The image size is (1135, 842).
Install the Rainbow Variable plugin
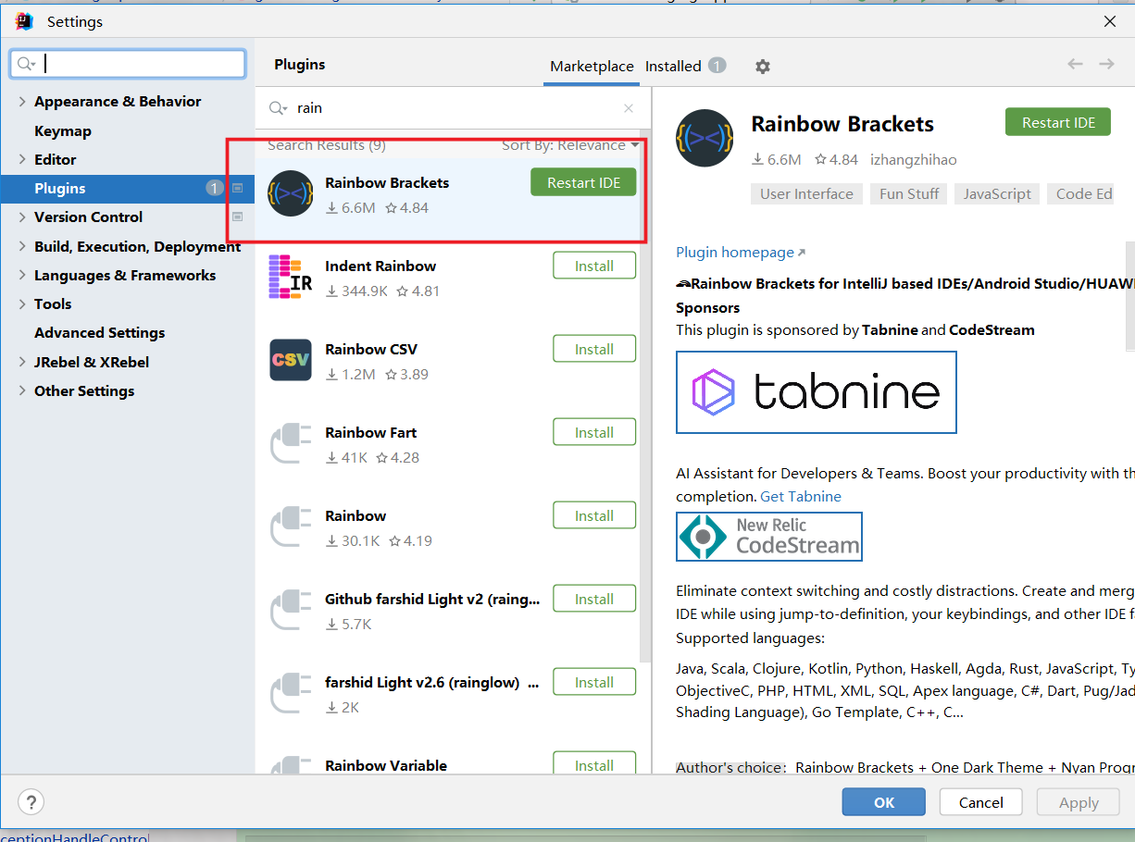[594, 763]
